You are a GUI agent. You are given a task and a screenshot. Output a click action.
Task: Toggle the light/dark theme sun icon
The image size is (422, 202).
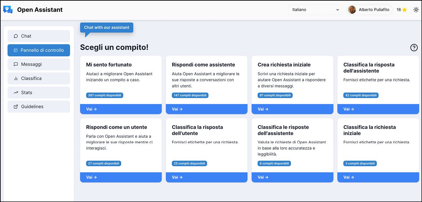(416, 10)
